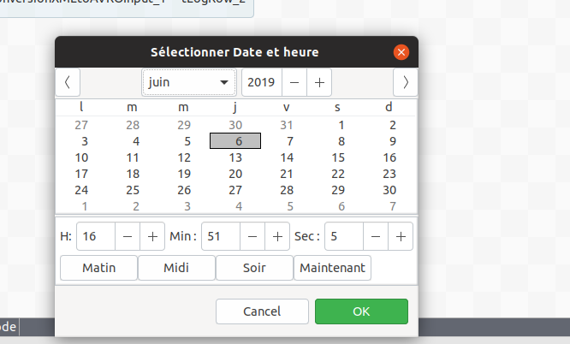The image size is (570, 344).
Task: Go to the previous month using left arrow
Action: pos(68,82)
